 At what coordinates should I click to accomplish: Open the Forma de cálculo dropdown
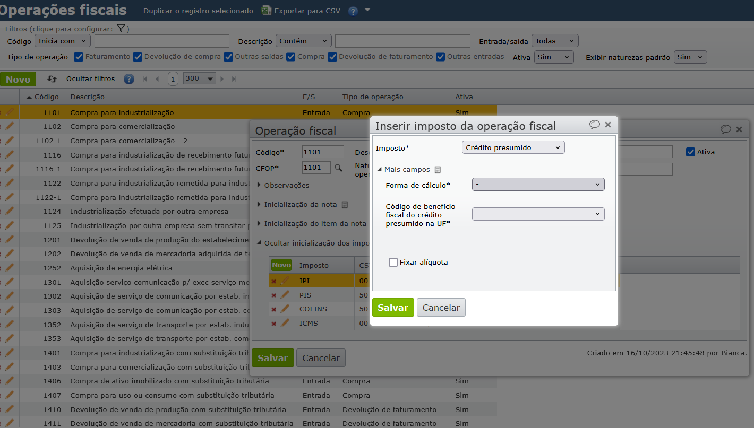pos(538,185)
